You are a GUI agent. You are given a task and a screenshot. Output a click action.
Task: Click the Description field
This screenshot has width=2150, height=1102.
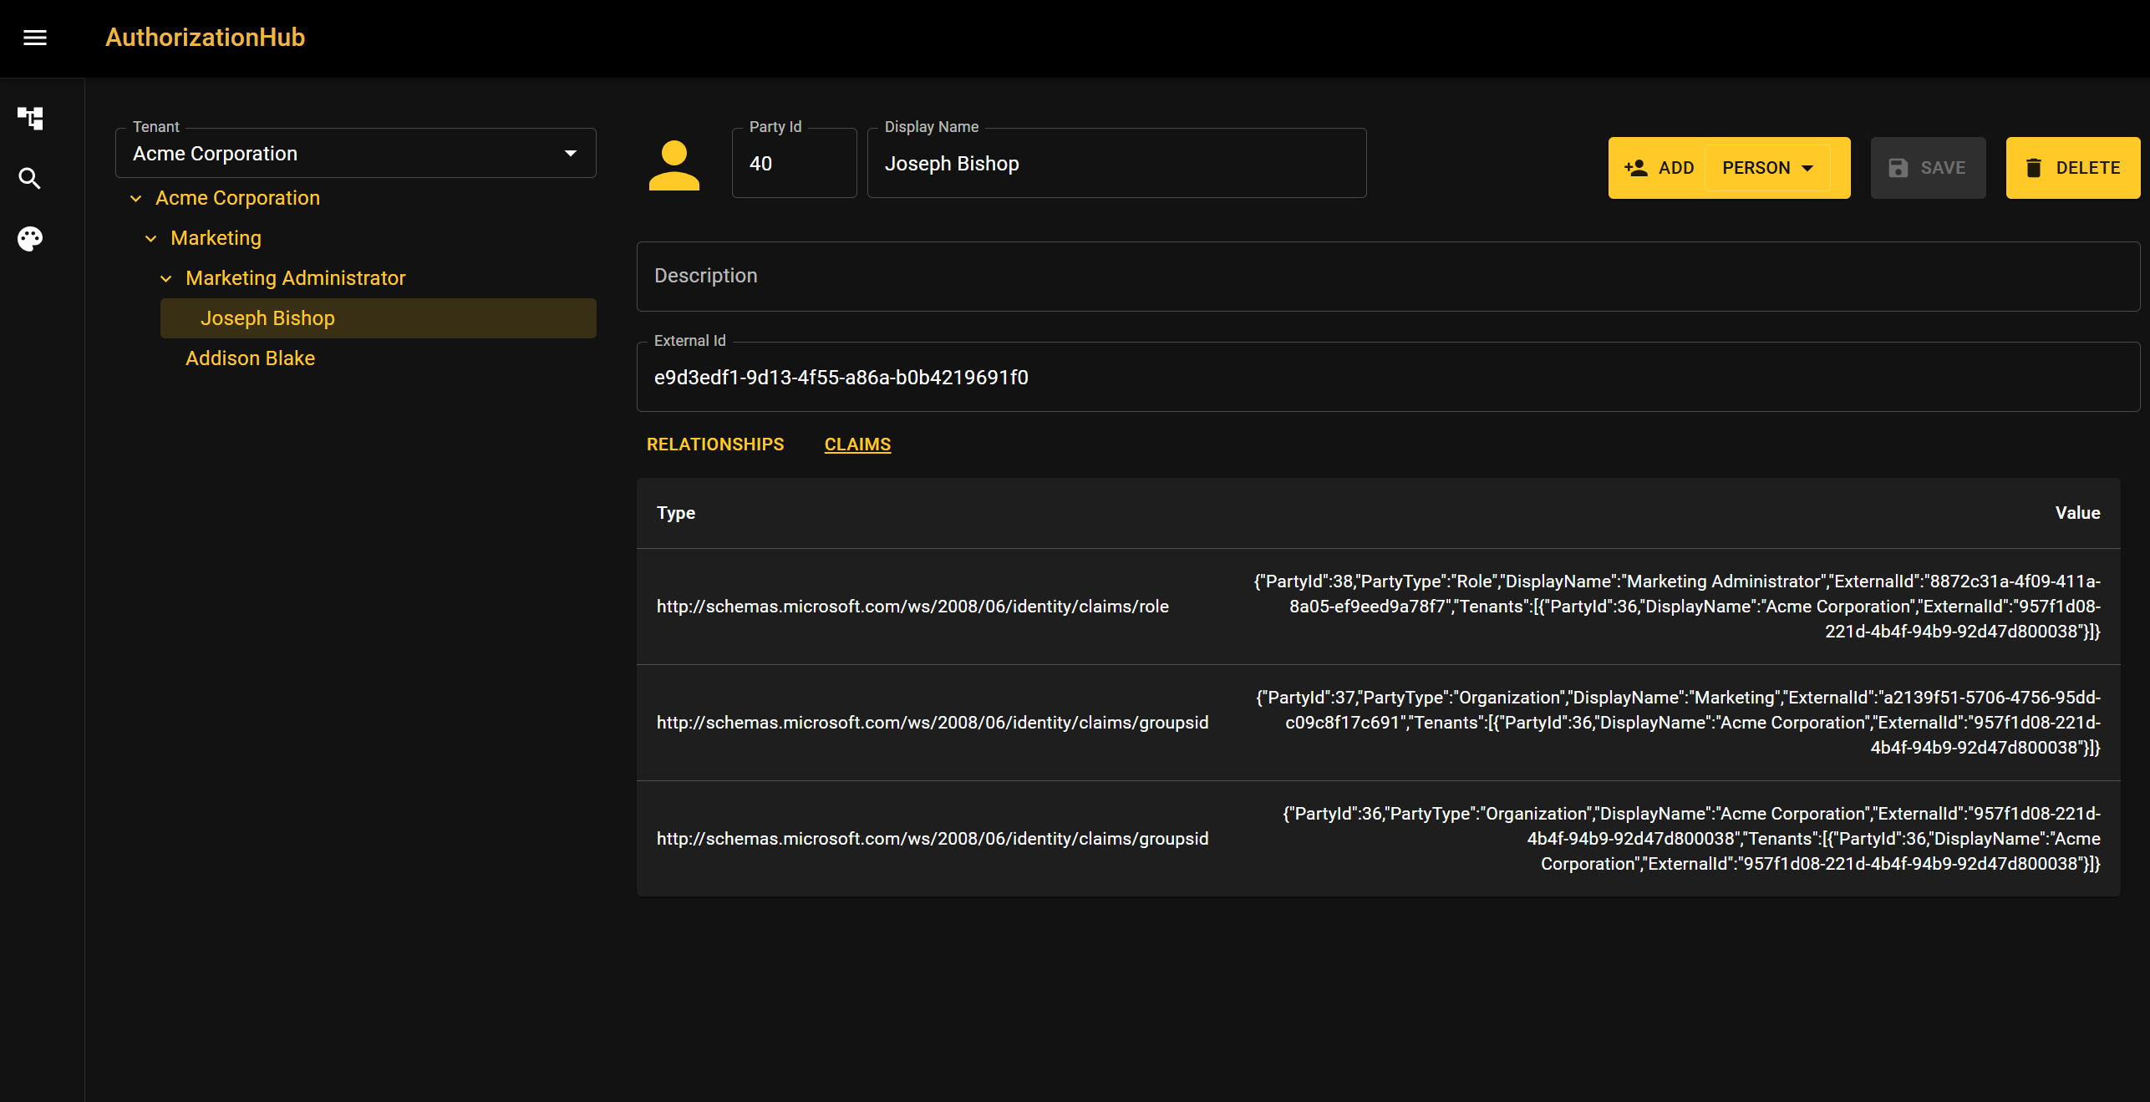[1388, 277]
